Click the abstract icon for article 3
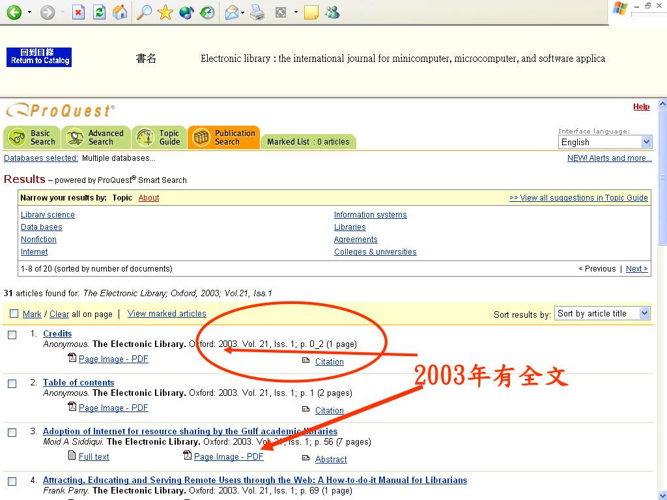Image resolution: width=667 pixels, height=500 pixels. (x=306, y=458)
